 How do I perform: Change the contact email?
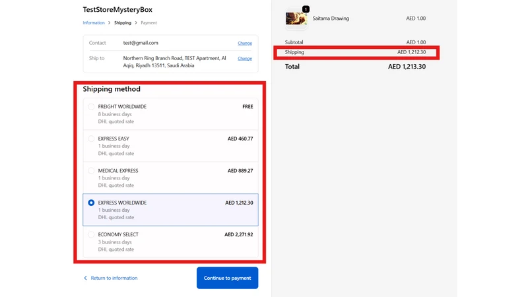point(245,43)
